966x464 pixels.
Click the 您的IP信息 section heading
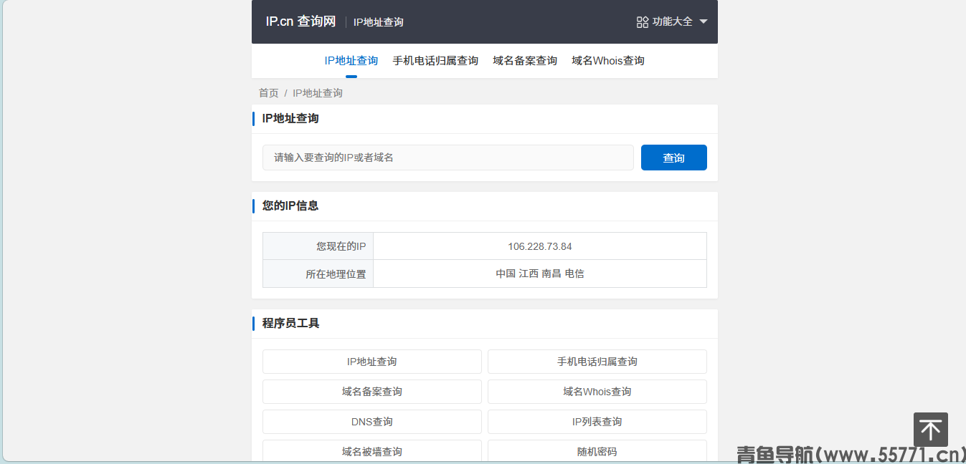coord(290,206)
